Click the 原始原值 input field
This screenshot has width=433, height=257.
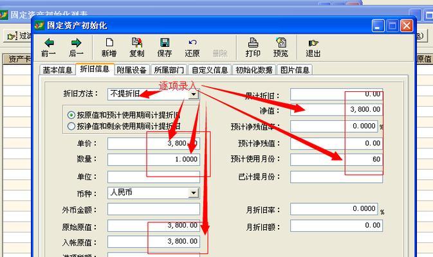[154, 226]
